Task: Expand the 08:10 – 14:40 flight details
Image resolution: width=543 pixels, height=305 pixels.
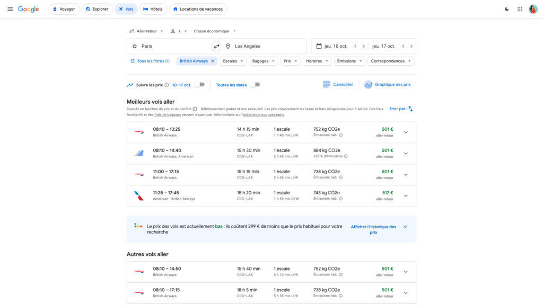Action: coord(406,154)
